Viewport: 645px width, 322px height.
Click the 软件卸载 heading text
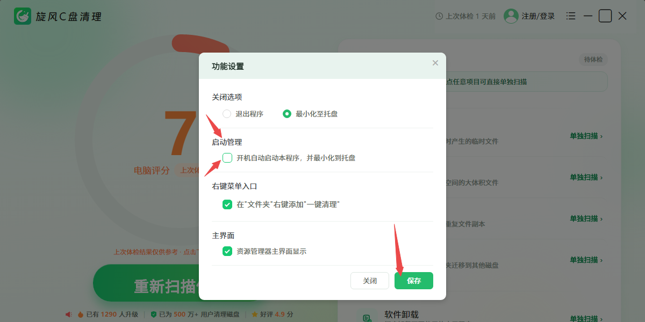tap(401, 314)
